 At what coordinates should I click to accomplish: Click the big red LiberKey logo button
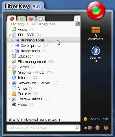96,10
